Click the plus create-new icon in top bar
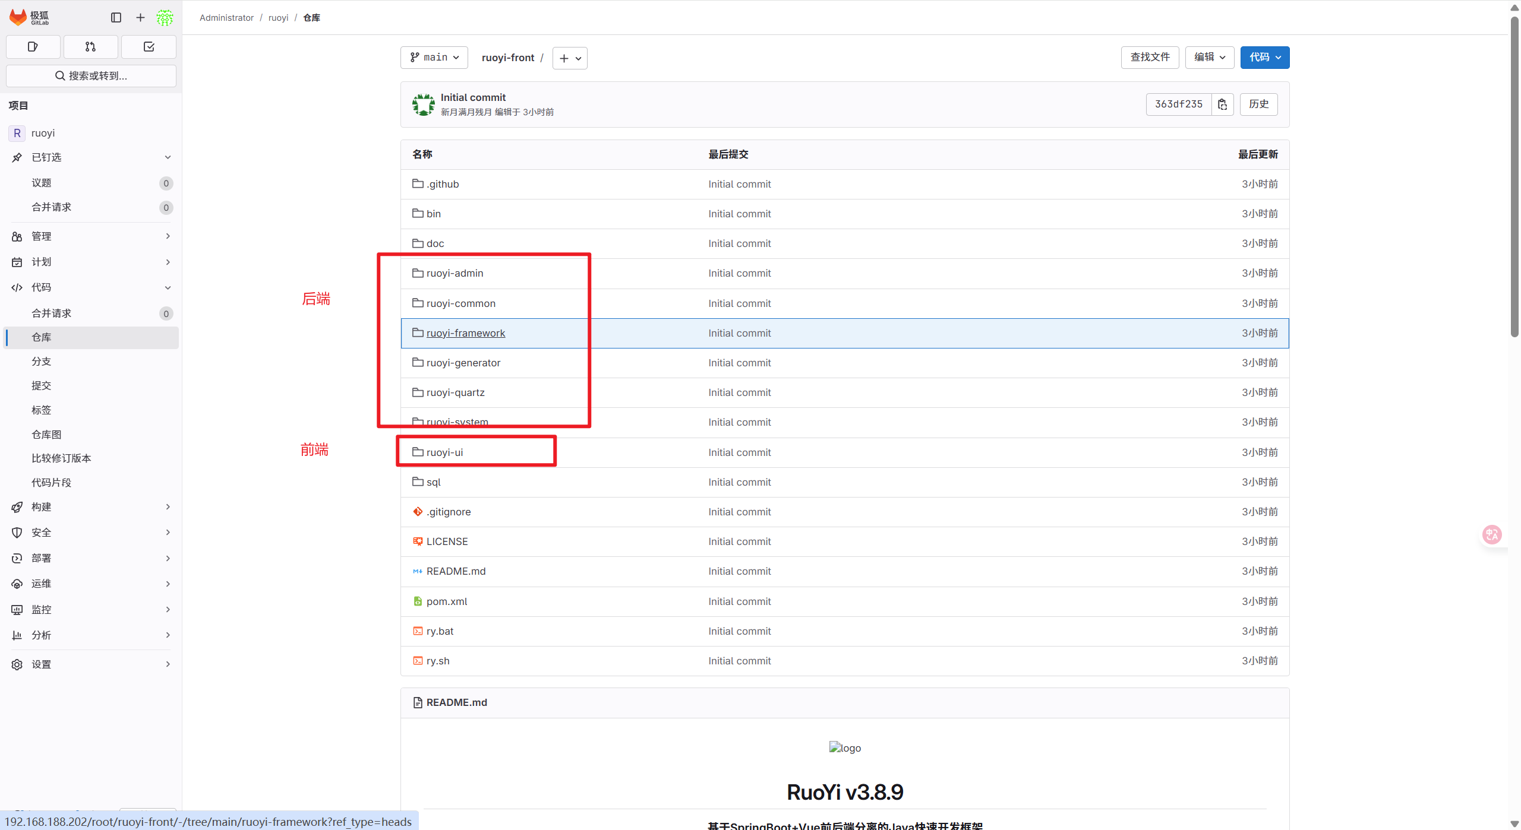The image size is (1521, 830). [x=140, y=18]
